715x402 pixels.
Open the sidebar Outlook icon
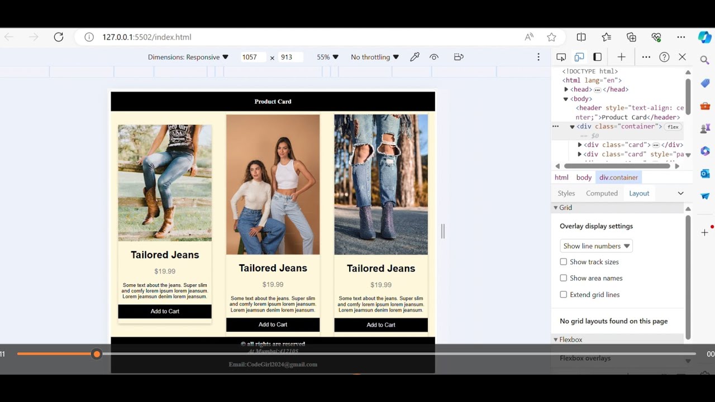click(705, 174)
